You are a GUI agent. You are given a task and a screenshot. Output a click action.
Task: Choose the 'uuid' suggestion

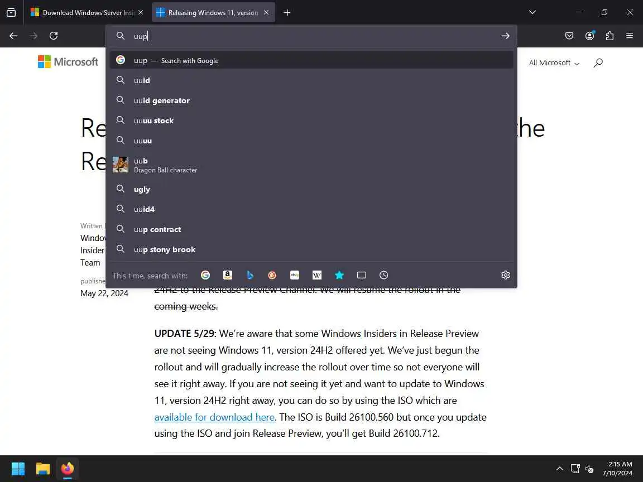(311, 80)
